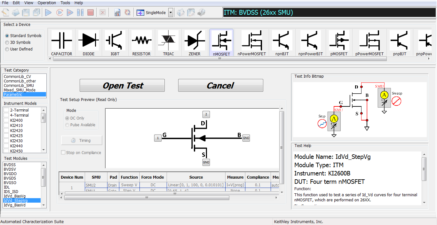Pick the pPowerMOSFET device symbol
The width and height of the screenshot is (437, 225).
coord(369,43)
